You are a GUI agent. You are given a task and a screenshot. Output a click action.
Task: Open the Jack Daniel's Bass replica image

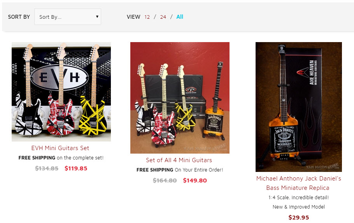299,107
